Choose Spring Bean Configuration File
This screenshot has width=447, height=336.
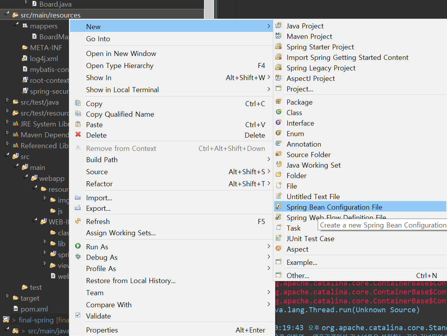point(360,207)
